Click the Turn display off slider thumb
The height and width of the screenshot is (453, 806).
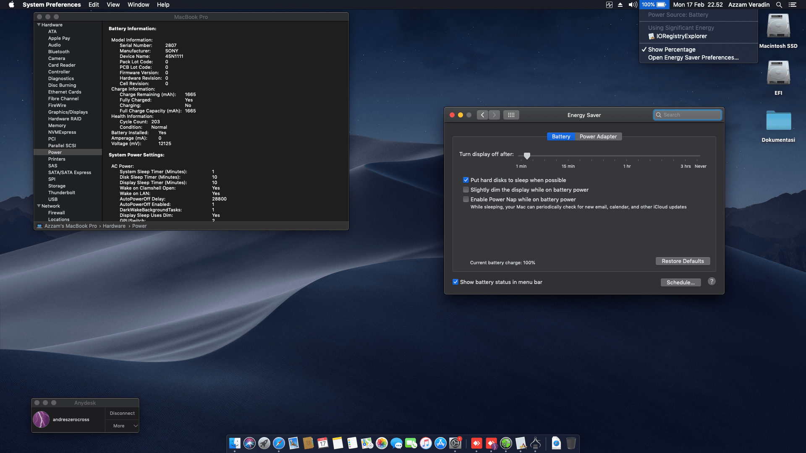click(x=527, y=156)
